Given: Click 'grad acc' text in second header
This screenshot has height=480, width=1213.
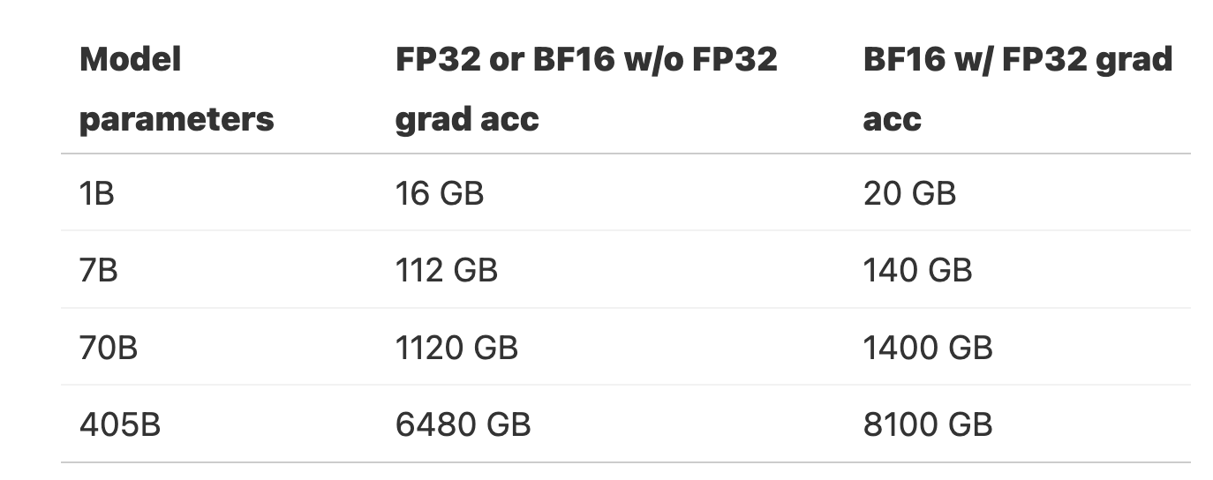Looking at the screenshot, I should (x=466, y=118).
